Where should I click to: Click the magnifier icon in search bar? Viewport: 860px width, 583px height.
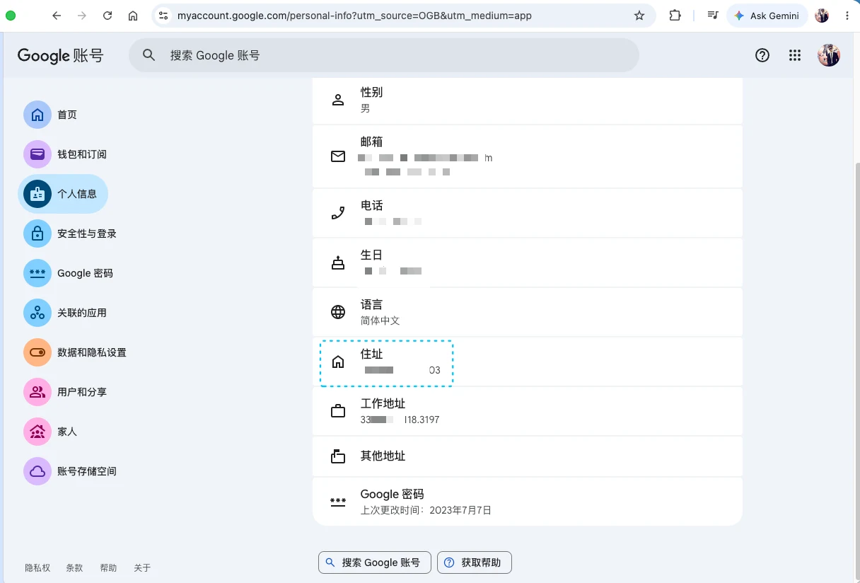(x=149, y=55)
